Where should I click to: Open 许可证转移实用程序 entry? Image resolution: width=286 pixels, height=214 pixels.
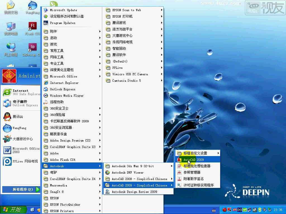197,185
